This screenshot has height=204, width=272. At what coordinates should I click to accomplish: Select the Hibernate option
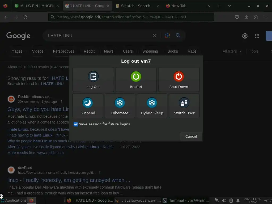(120, 106)
